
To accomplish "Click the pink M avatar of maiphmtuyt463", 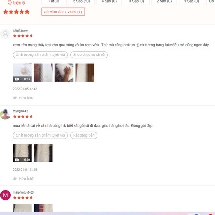I will (x=5, y=195).
